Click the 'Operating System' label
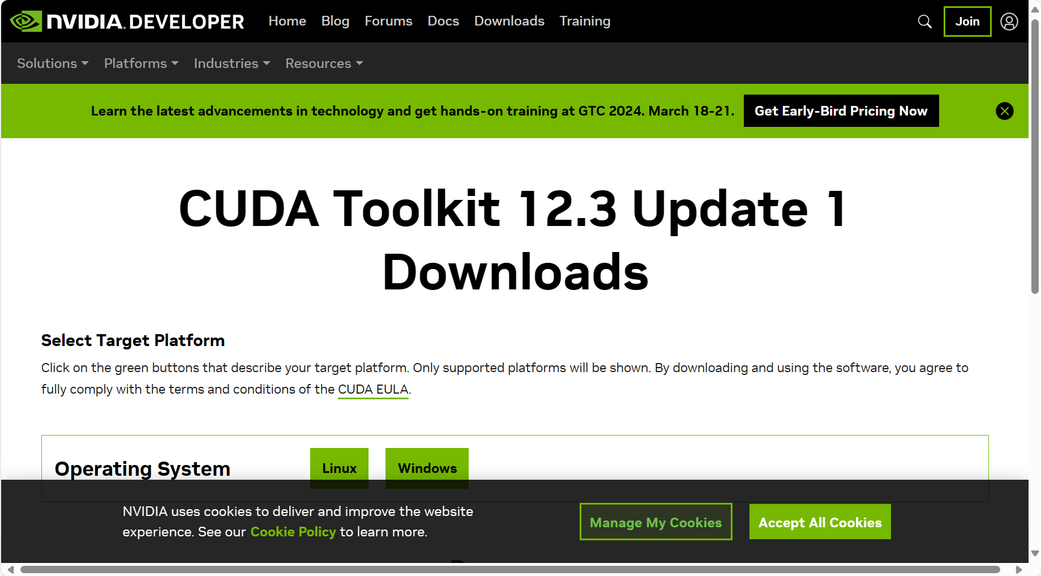Image resolution: width=1041 pixels, height=576 pixels. coord(143,469)
